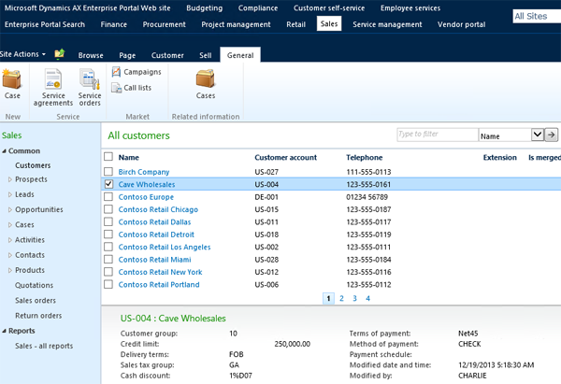Open the Contoso Europe customer link
The width and height of the screenshot is (561, 384).
[x=146, y=197]
